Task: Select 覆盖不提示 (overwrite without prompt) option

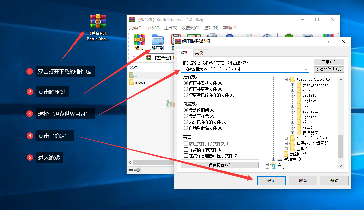Action: pyautogui.click(x=186, y=116)
